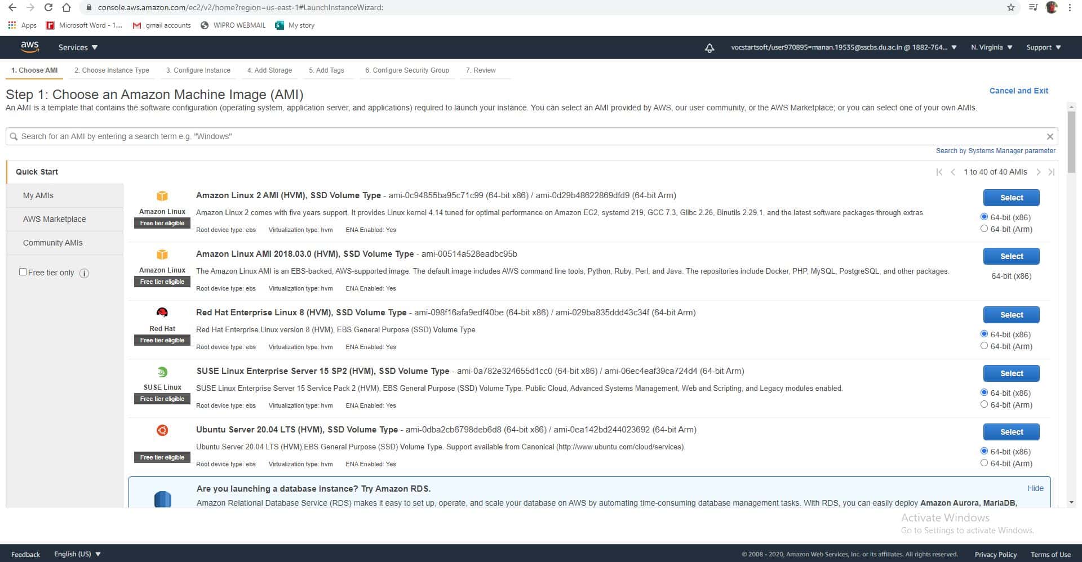1082x562 pixels.
Task: Switch to the 2. Choose Instance Type tab
Action: (112, 70)
